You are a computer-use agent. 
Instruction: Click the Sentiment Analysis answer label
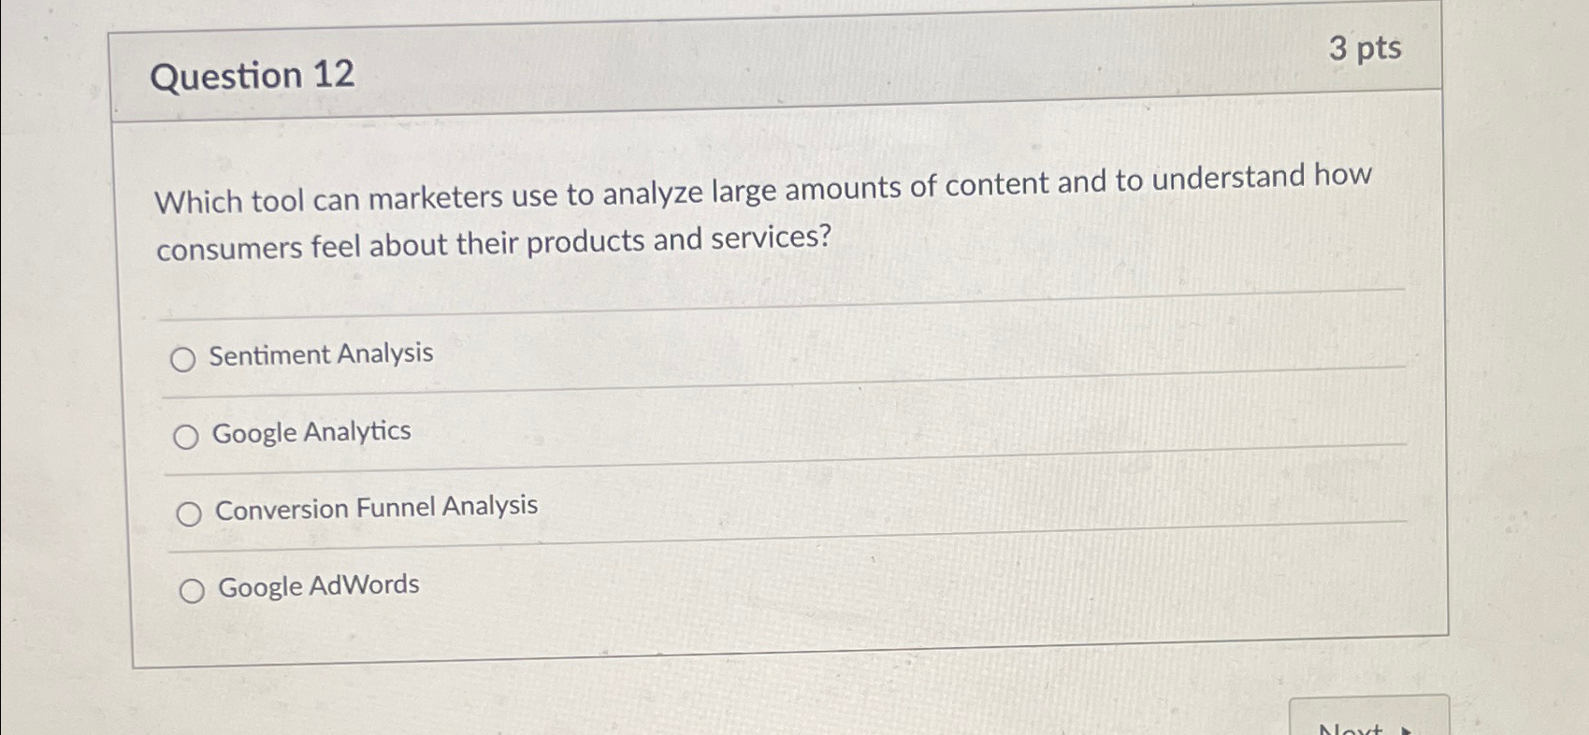(320, 354)
